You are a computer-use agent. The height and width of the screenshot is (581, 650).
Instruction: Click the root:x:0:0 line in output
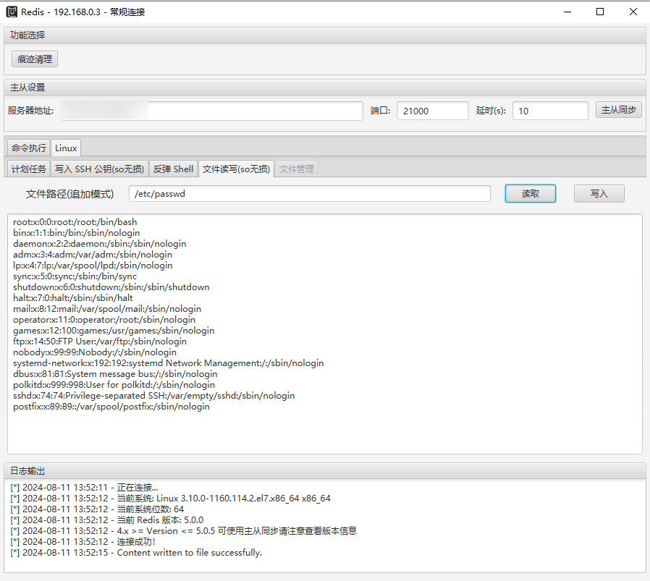click(x=75, y=222)
